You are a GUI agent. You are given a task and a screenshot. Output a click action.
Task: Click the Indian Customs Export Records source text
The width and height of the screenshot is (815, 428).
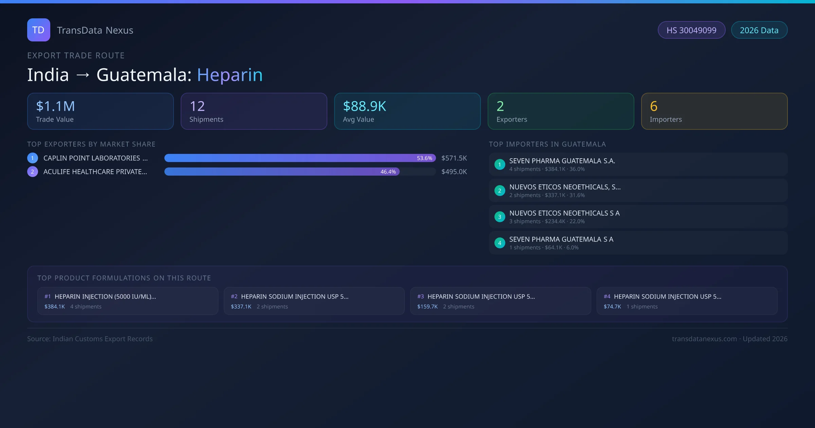tap(90, 339)
